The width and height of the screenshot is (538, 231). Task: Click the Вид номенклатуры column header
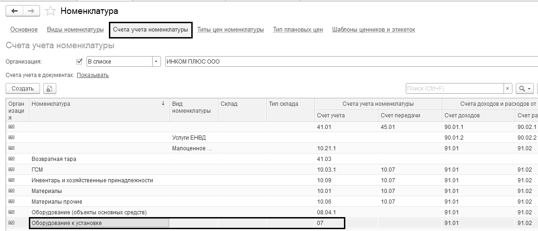click(x=194, y=110)
